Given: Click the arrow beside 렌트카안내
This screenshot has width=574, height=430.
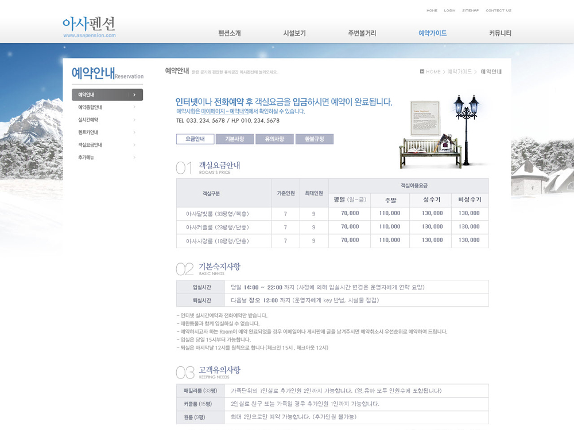Looking at the screenshot, I should point(134,132).
